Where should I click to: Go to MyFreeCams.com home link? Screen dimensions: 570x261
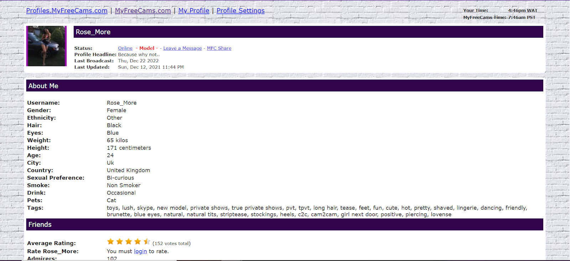143,11
